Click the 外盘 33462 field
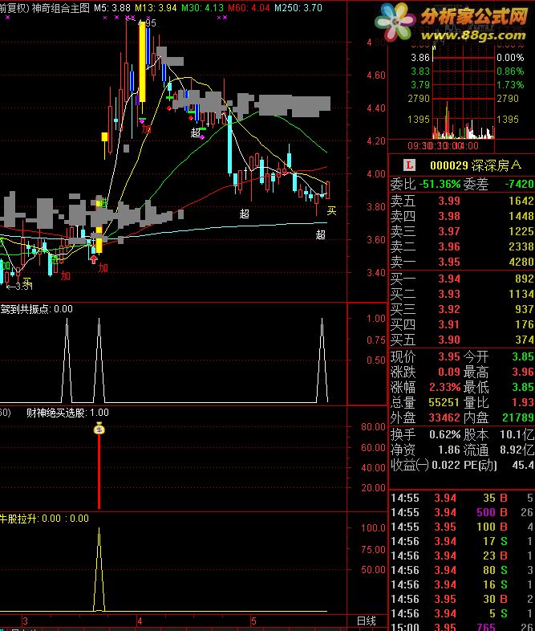535x631 pixels. 425,418
